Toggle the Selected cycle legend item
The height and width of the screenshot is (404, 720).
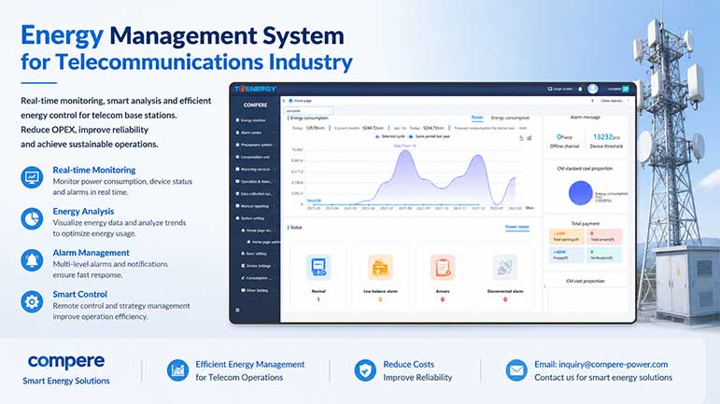(x=389, y=136)
